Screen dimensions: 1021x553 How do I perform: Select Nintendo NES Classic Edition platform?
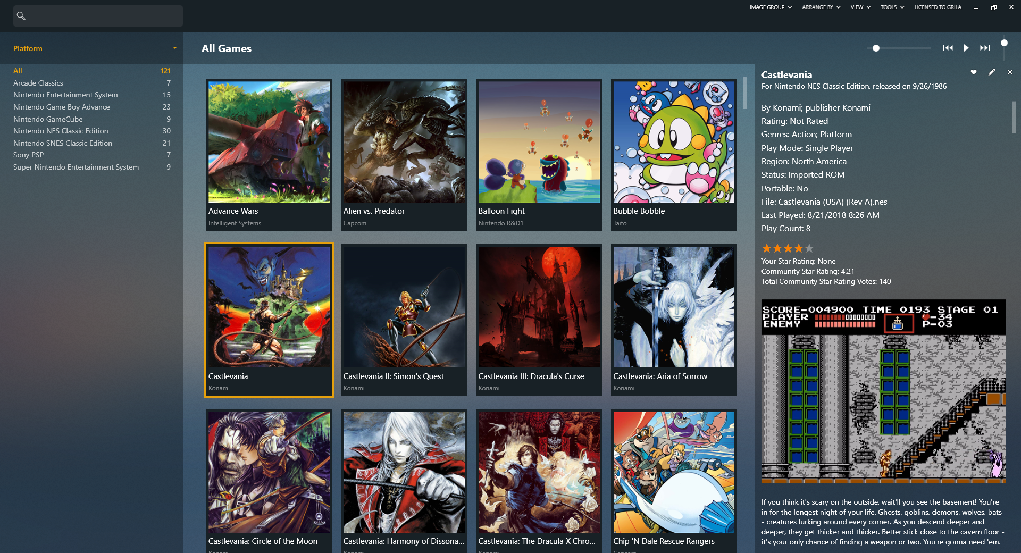coord(91,131)
